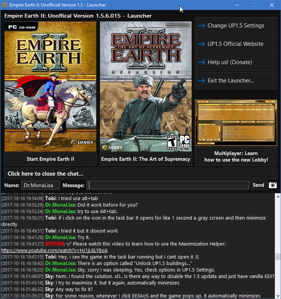Viewport: 281px width, 299px height.
Task: Minimize the launcher window
Action: pos(237,5)
